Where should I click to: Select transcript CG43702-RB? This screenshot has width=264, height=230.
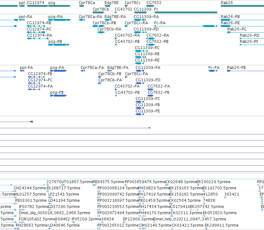(x=128, y=42)
